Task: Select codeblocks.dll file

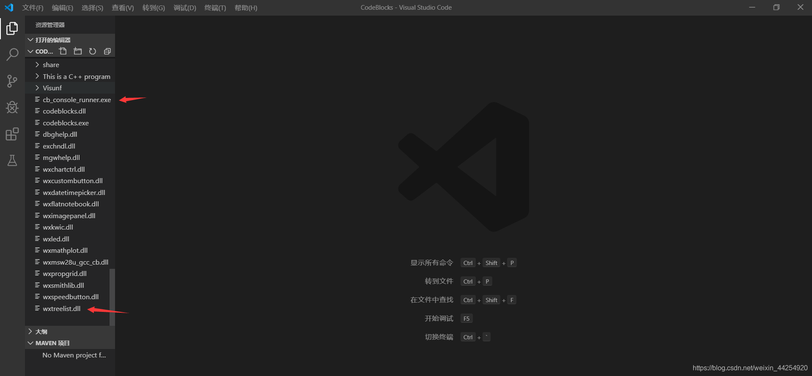Action: 70,111
